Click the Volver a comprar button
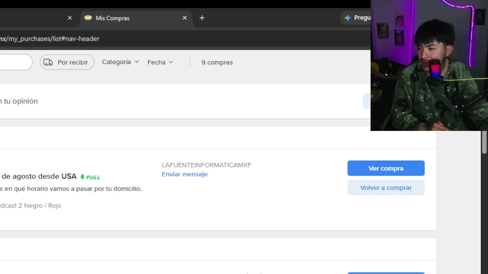 pos(386,188)
